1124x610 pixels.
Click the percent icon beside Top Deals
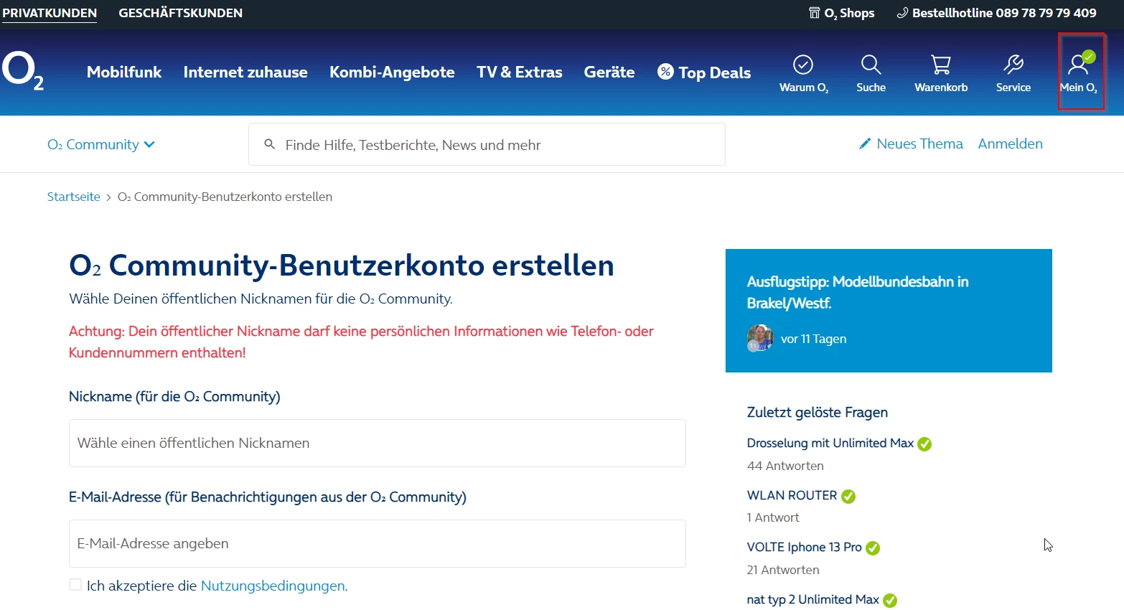click(666, 72)
